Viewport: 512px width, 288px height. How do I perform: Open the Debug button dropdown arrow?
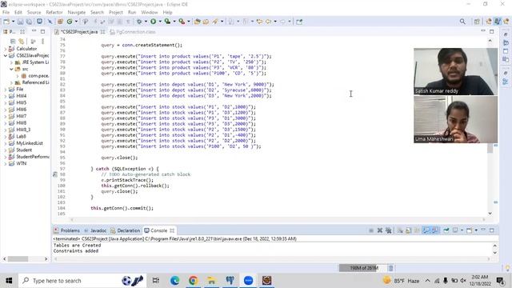point(146,22)
